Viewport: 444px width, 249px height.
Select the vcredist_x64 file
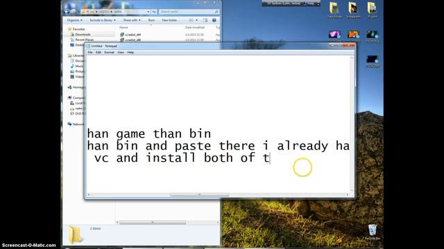(130, 35)
